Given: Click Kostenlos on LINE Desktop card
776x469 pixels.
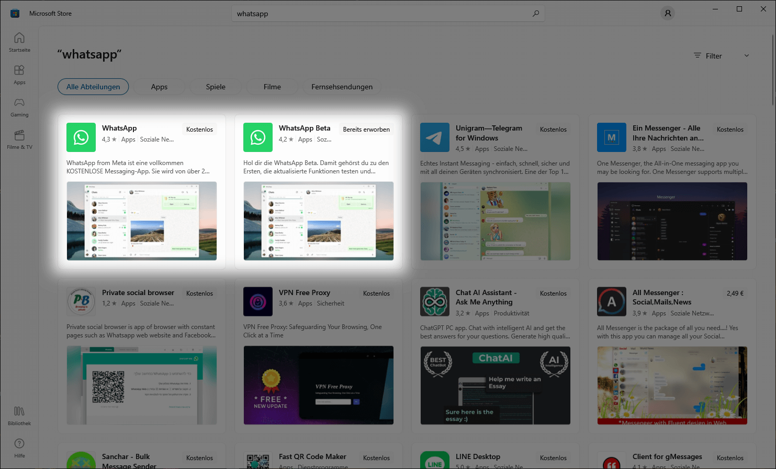Looking at the screenshot, I should [554, 458].
